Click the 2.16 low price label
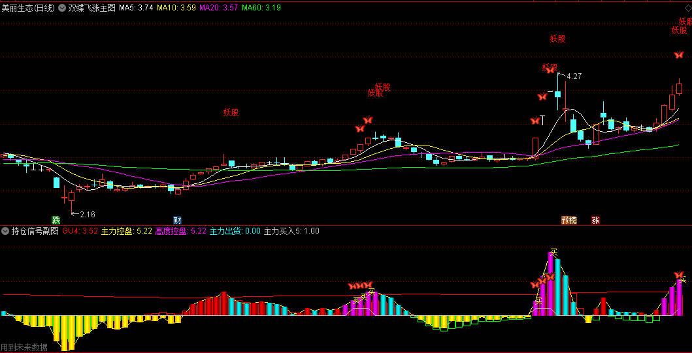The width and height of the screenshot is (692, 353). 88,215
